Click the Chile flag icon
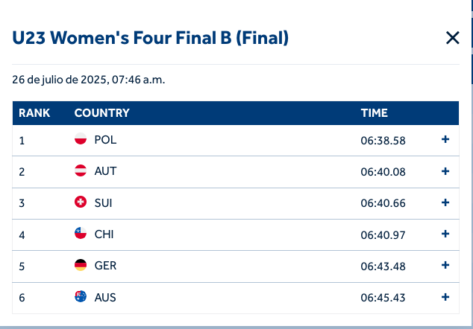This screenshot has width=473, height=329. (x=81, y=234)
